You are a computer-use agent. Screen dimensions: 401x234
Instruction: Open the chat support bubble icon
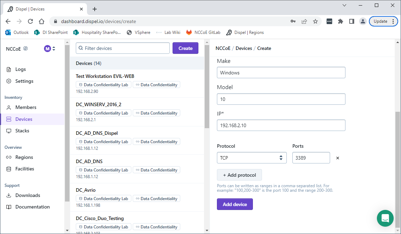(385, 218)
